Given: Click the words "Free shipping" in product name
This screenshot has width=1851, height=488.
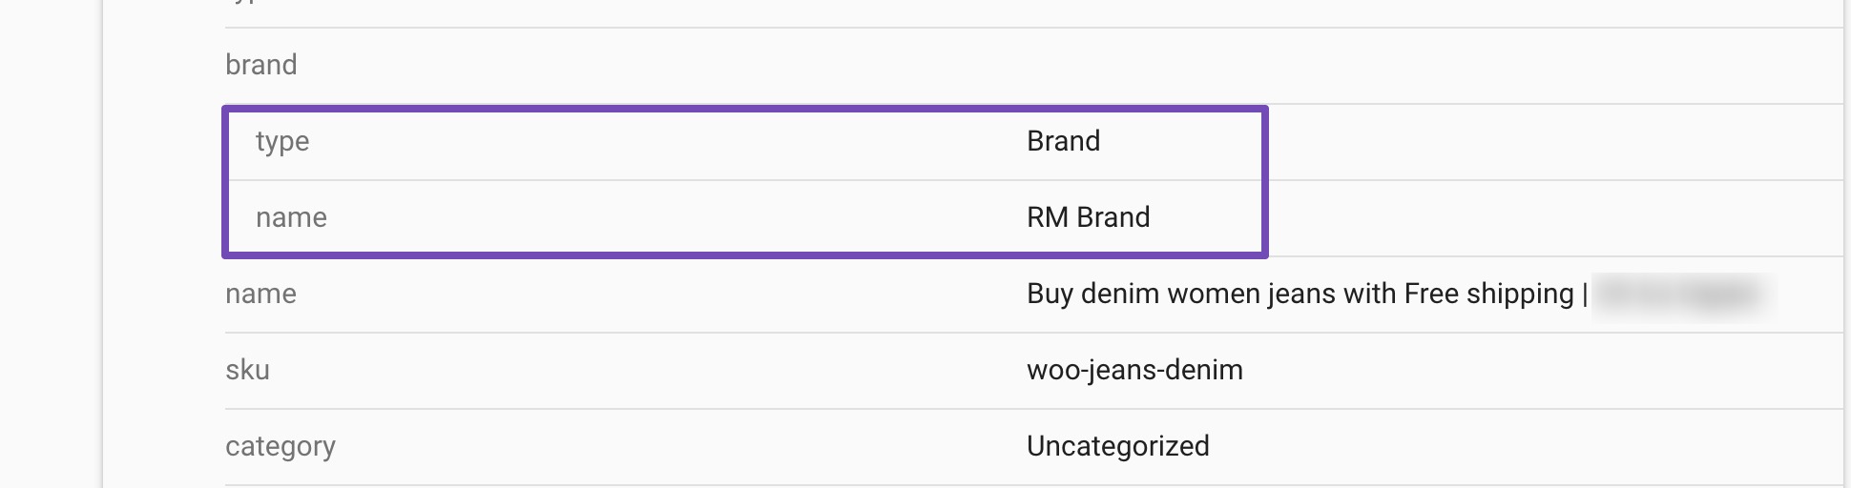Looking at the screenshot, I should click(1488, 294).
